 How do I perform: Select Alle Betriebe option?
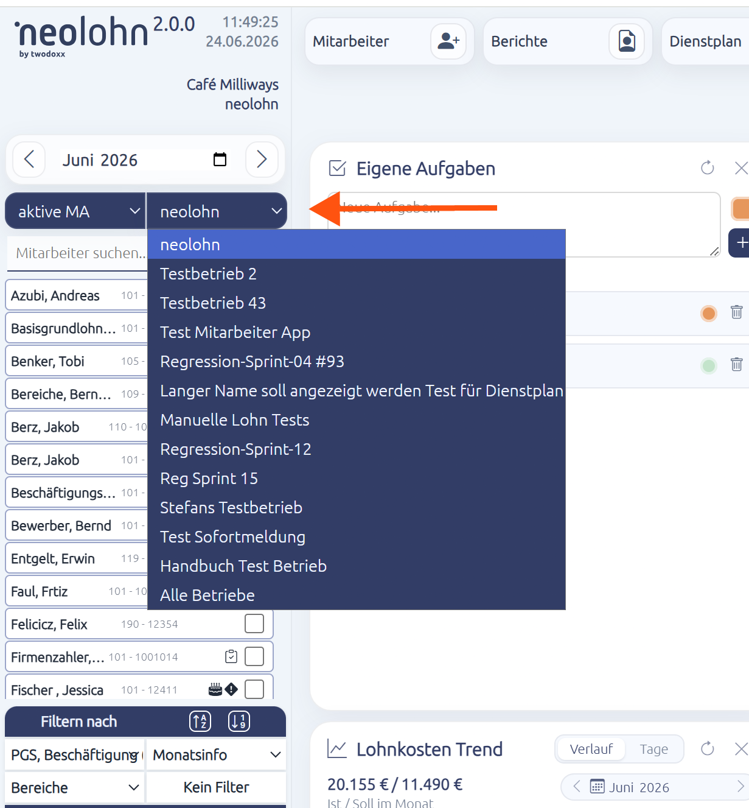(x=357, y=595)
